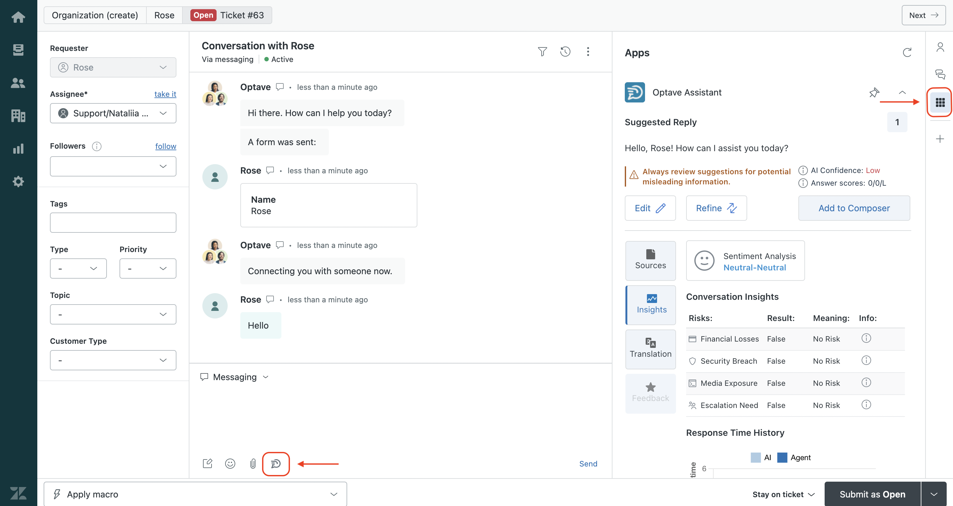Screen dimensions: 953x506
Task: Show info for Financial Losses risk
Action: click(866, 338)
